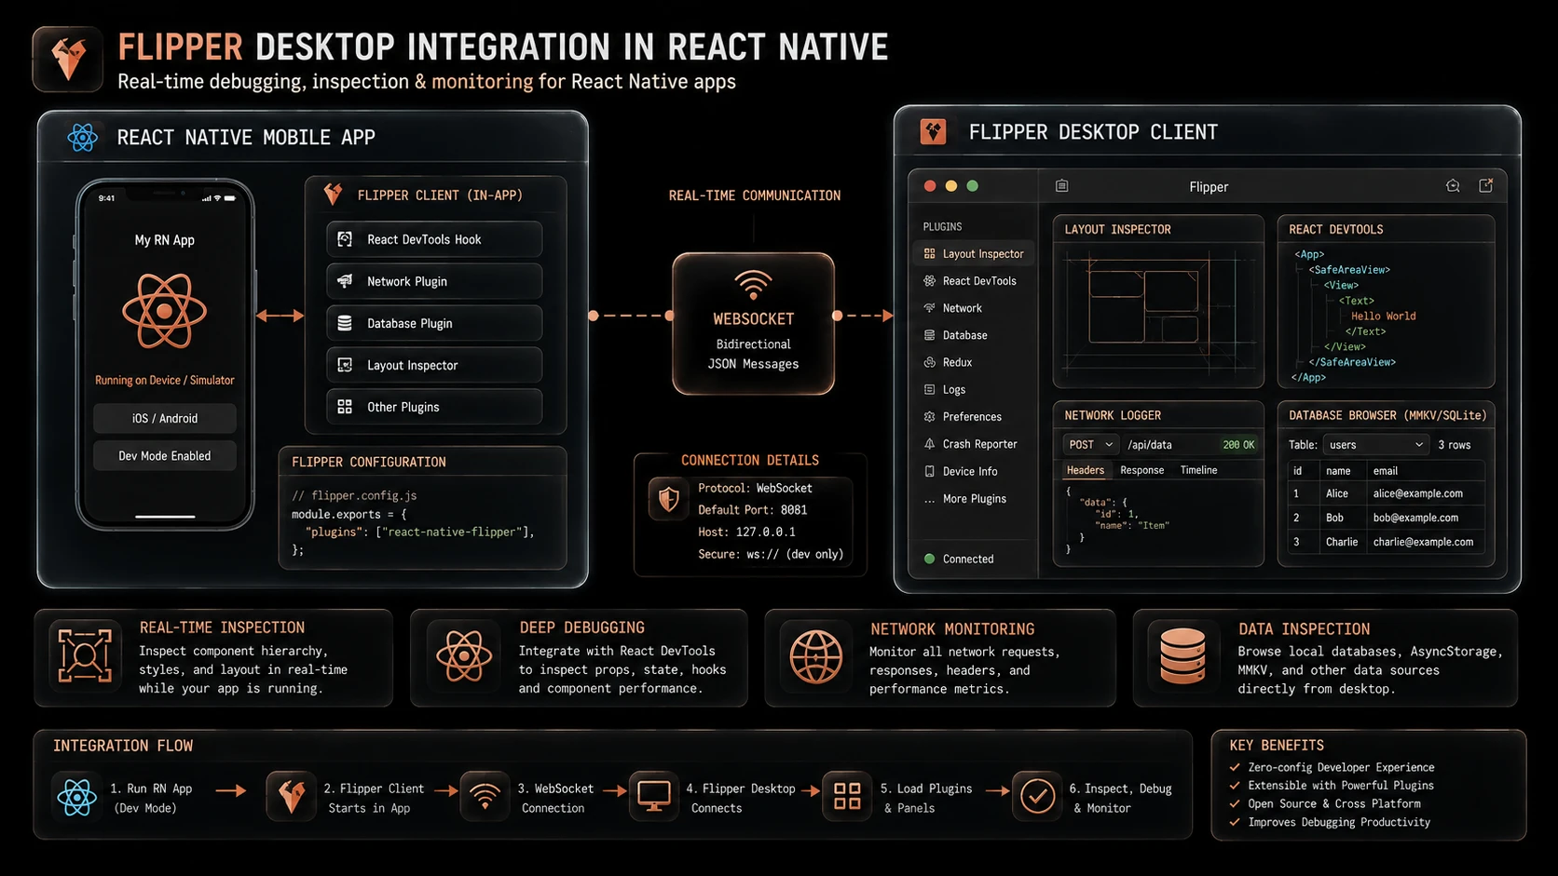Click the Real-Time Inspection scan-frame icon

tap(85, 656)
